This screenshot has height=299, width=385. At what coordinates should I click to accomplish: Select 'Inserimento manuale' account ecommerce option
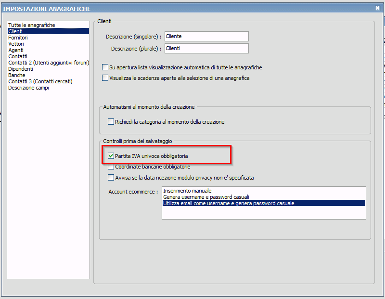coord(187,191)
